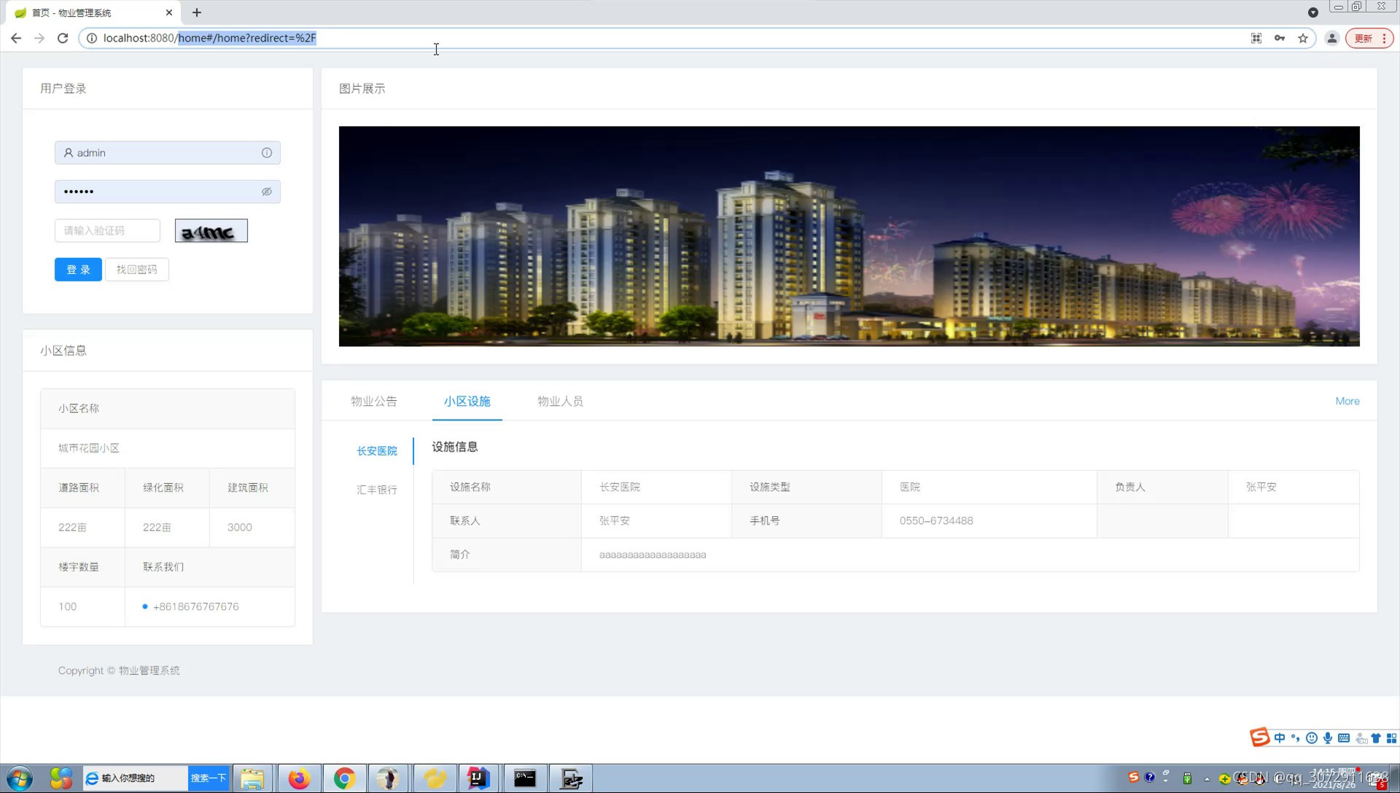The image size is (1400, 793).
Task: Open a new browser tab
Action: (197, 12)
